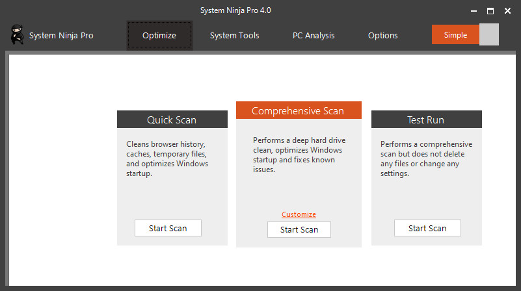The height and width of the screenshot is (291, 521).
Task: Start the Quick Scan
Action: [168, 228]
